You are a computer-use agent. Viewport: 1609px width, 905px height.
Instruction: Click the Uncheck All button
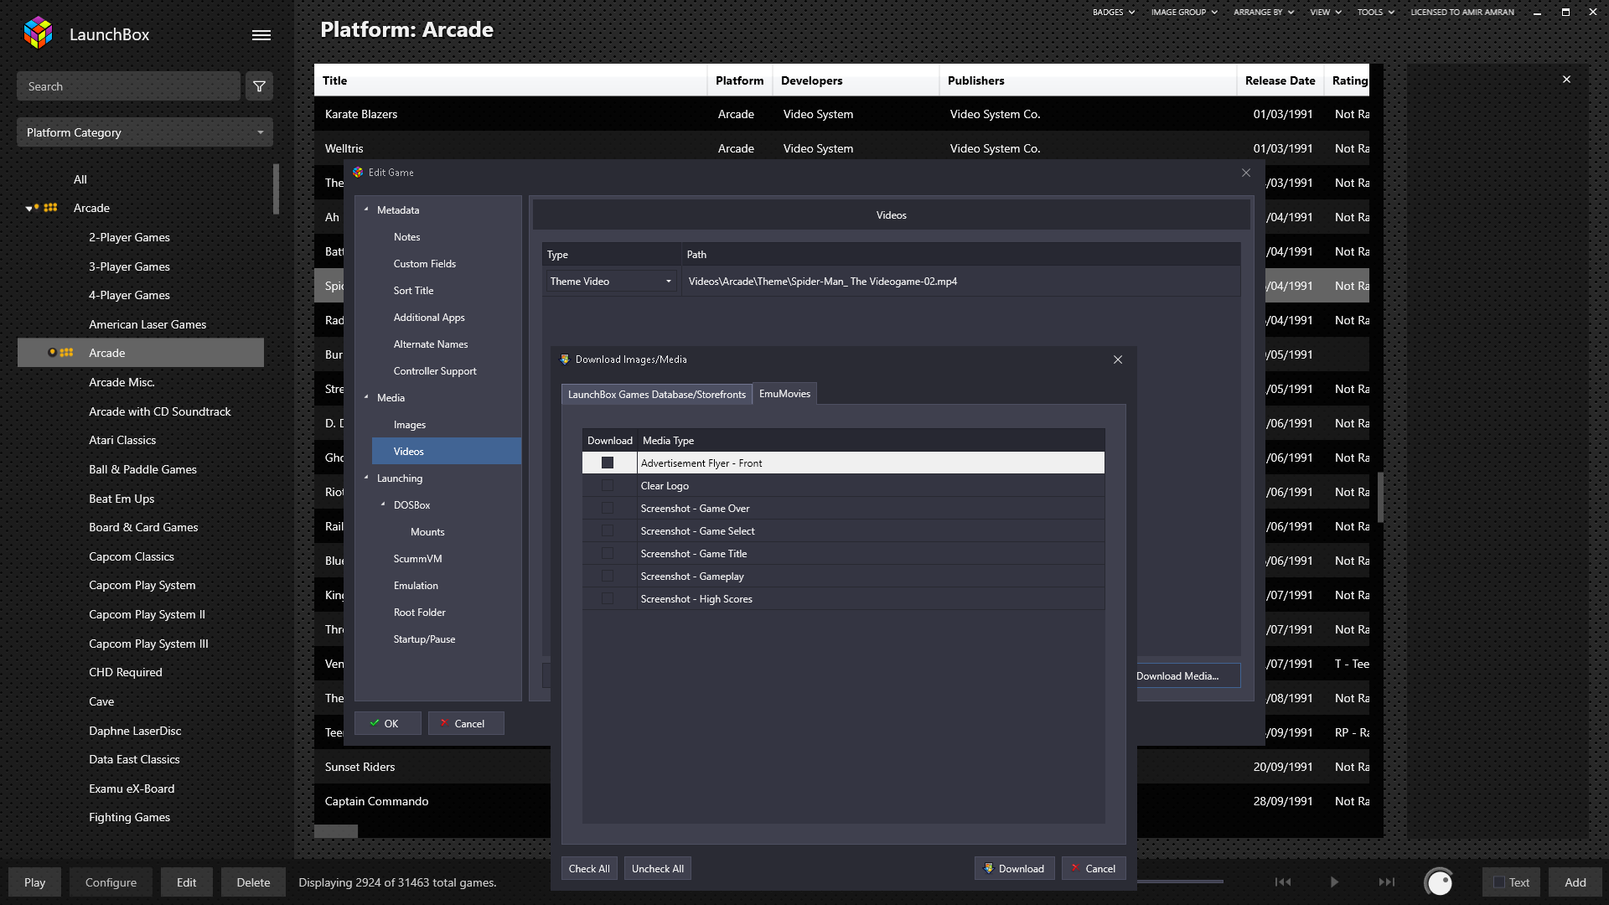(658, 869)
